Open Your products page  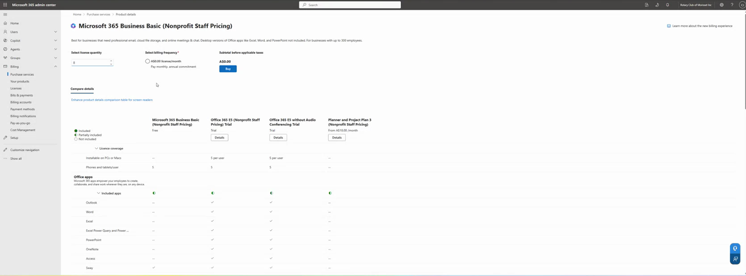point(20,82)
